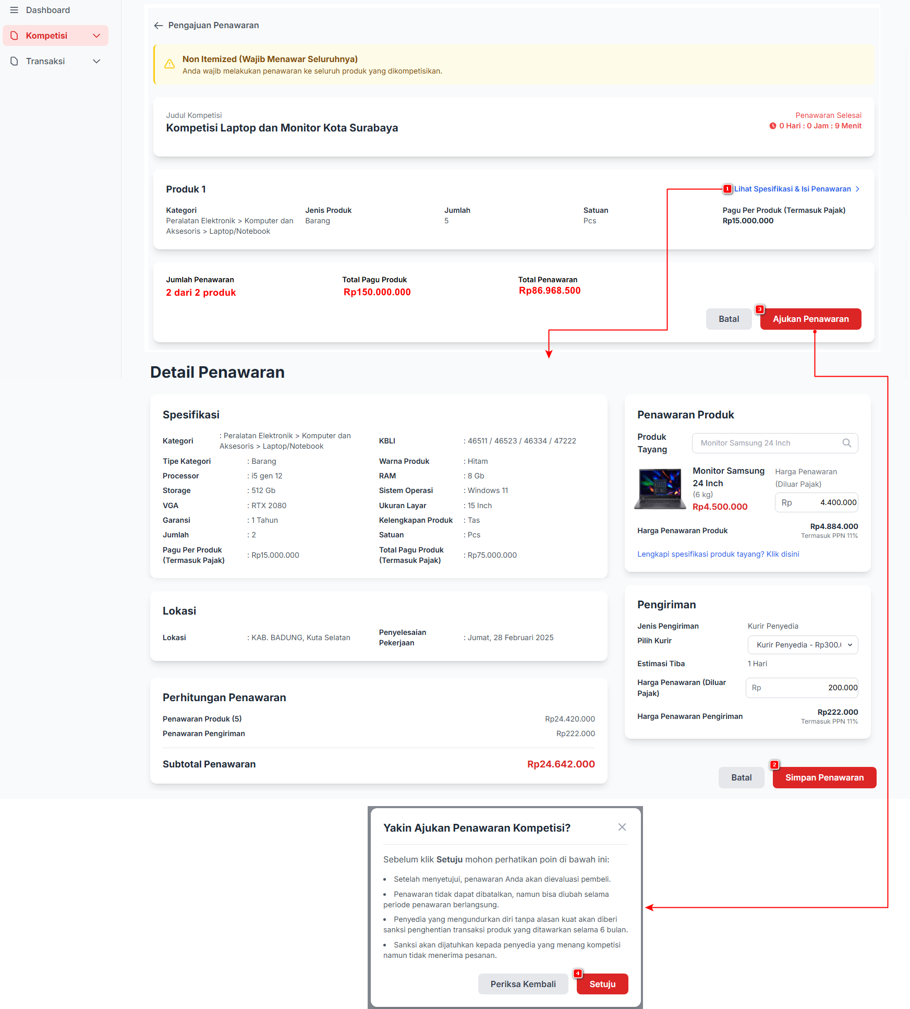Viewport: 910px width, 1009px height.
Task: Click Batal next to Simpan Penawaran
Action: tap(741, 777)
